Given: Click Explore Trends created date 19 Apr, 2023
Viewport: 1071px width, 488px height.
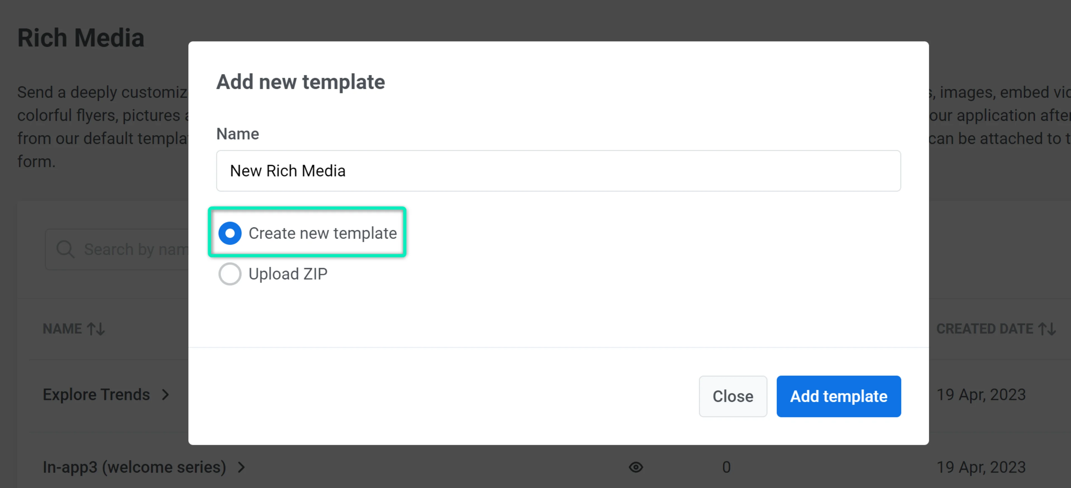Looking at the screenshot, I should click(982, 395).
